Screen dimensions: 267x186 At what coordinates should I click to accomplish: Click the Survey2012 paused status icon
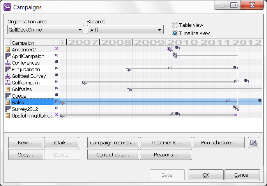57,108
